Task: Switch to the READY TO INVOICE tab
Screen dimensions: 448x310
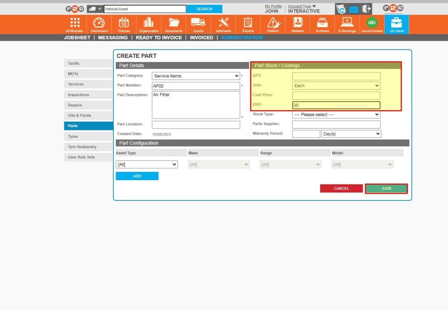Action: pos(159,38)
